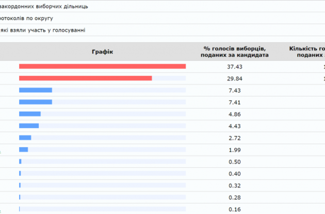
Task: Click the % голосів виборців column header
Action: coord(235,51)
